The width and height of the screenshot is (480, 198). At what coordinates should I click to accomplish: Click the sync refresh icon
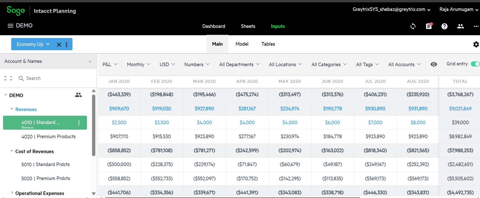413,26
